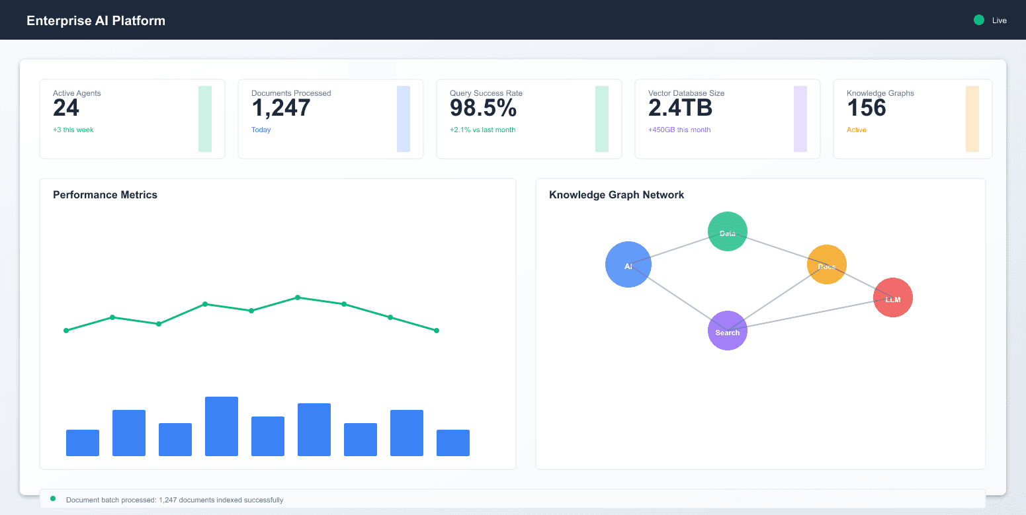Click the green Live status indicator dot
This screenshot has height=515, width=1026.
click(x=978, y=20)
